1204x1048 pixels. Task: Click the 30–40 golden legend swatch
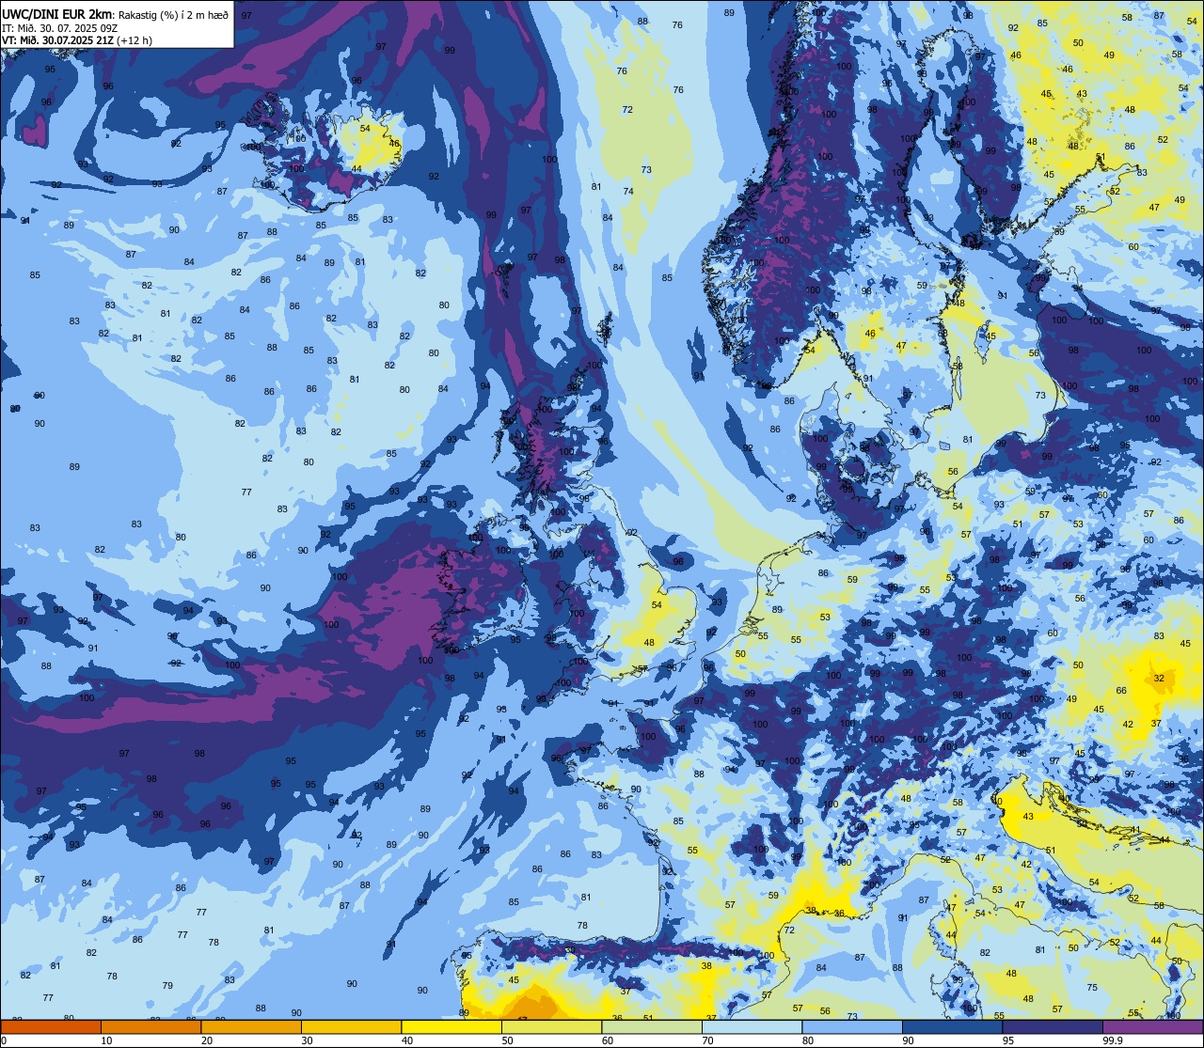[x=351, y=1026]
